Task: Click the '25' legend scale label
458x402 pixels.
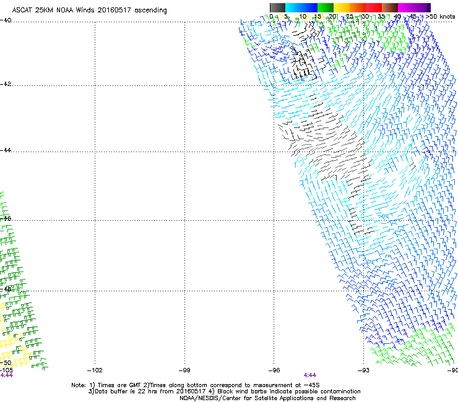Action: click(350, 17)
